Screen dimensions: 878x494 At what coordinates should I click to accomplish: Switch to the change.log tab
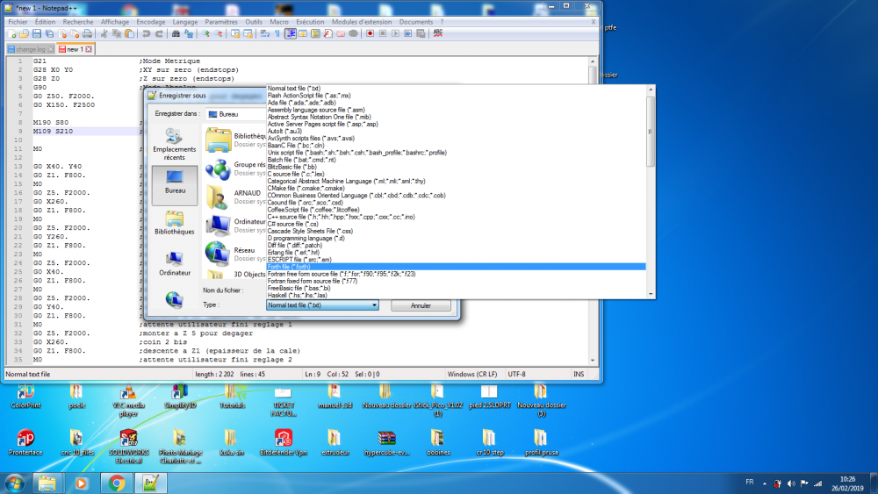31,49
